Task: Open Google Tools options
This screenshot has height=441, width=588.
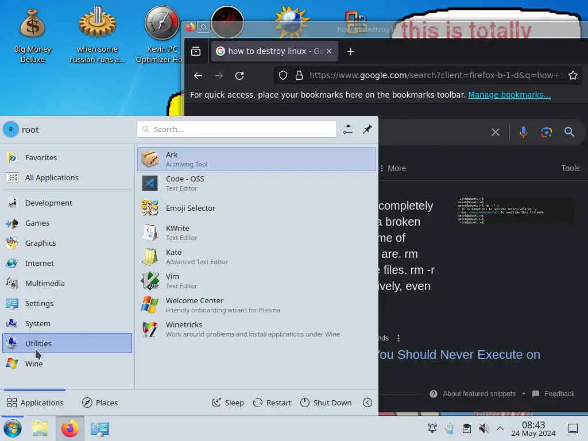Action: tap(570, 168)
